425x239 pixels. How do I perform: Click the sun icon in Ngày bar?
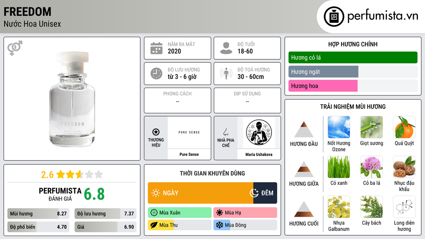(x=156, y=193)
